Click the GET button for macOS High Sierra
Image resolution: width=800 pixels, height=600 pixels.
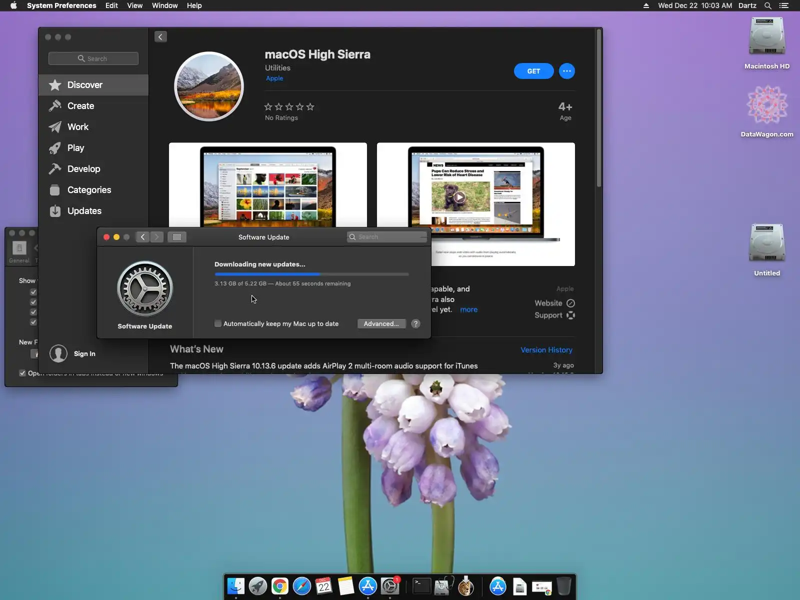pos(533,71)
